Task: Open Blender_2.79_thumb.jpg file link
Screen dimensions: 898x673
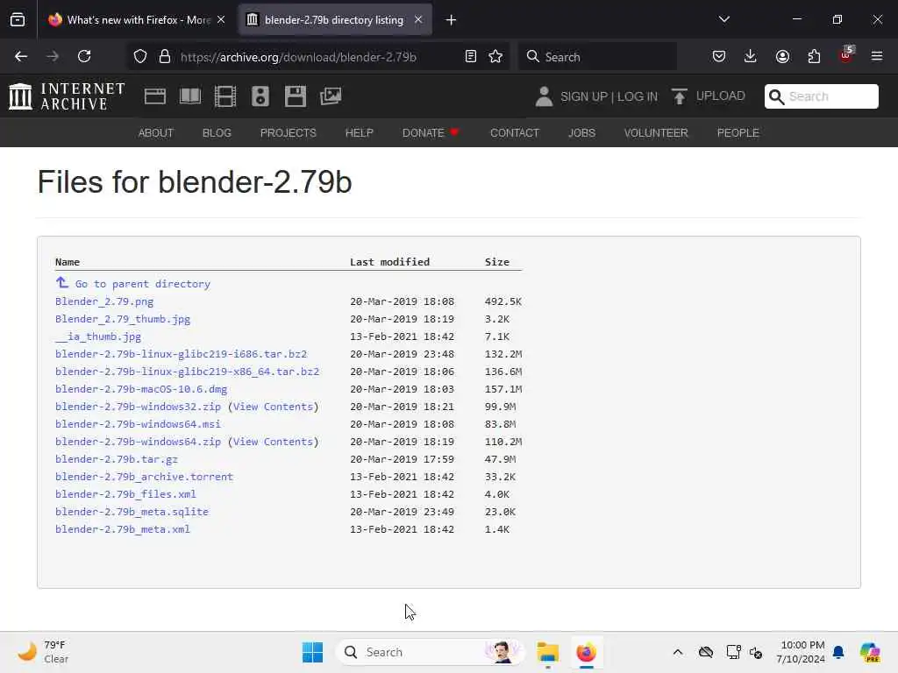Action: click(123, 319)
